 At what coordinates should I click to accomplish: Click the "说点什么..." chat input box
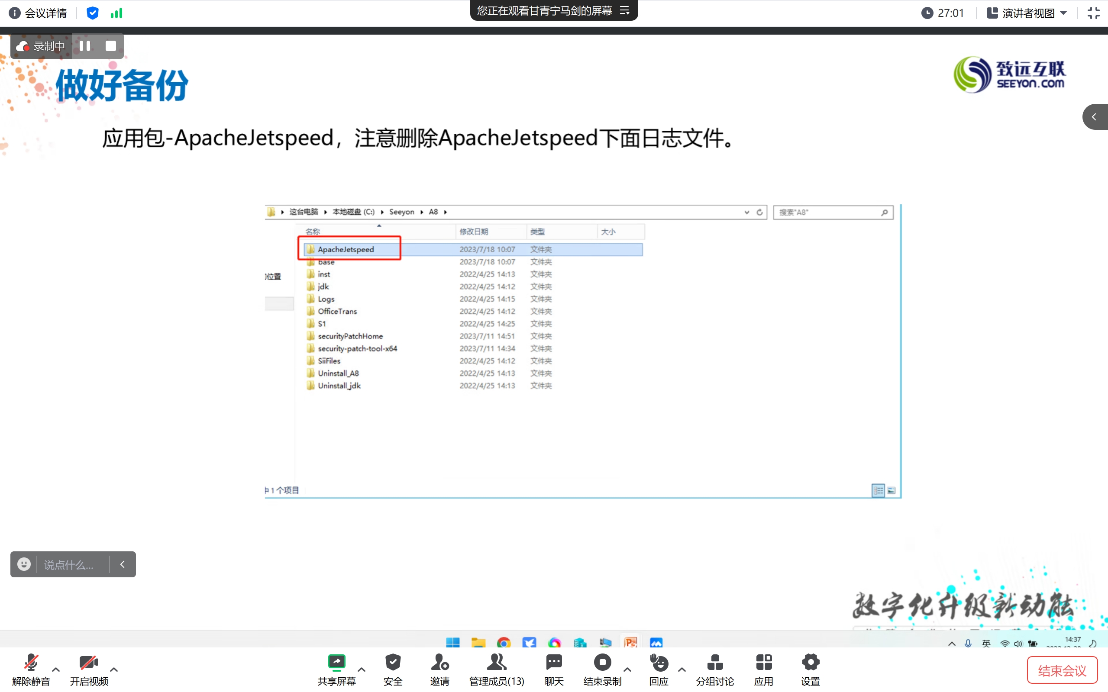tap(69, 565)
